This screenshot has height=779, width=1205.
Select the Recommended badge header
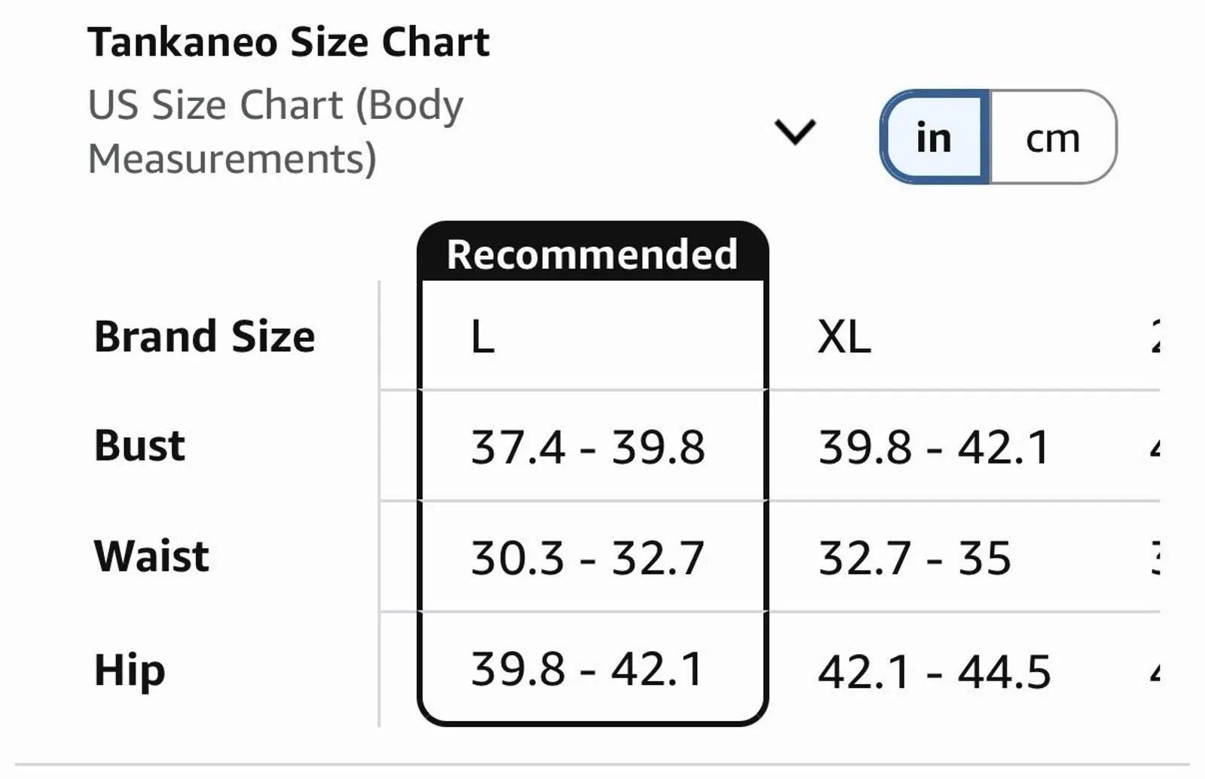click(593, 254)
